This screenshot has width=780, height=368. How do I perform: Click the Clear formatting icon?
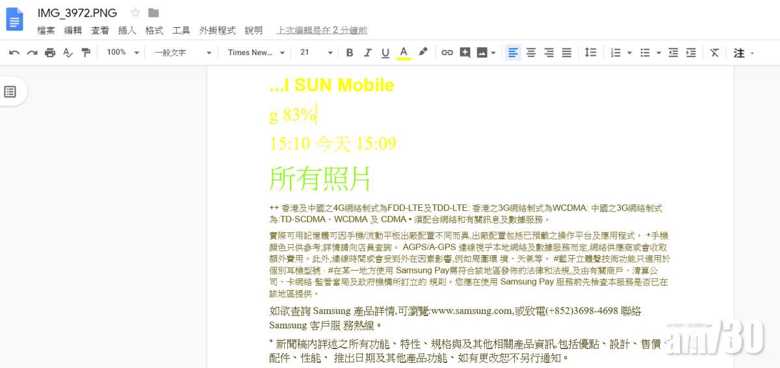[714, 53]
